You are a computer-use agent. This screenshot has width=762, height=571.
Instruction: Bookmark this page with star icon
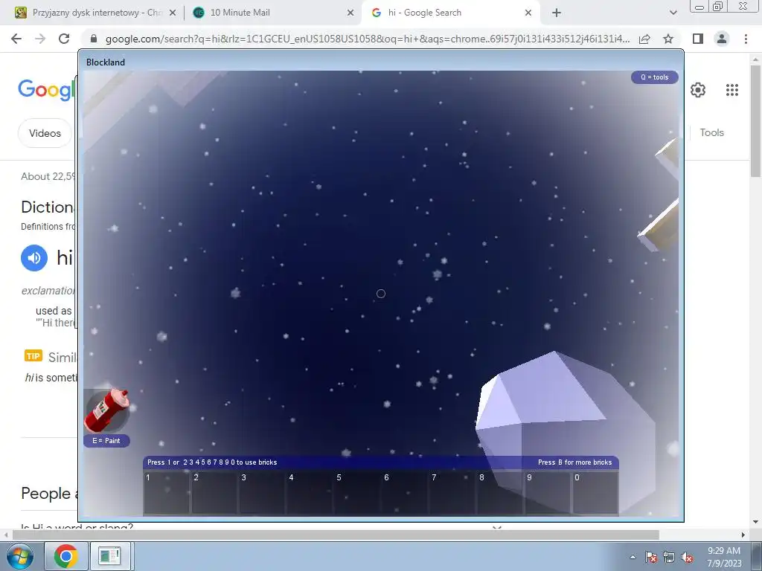pos(668,39)
